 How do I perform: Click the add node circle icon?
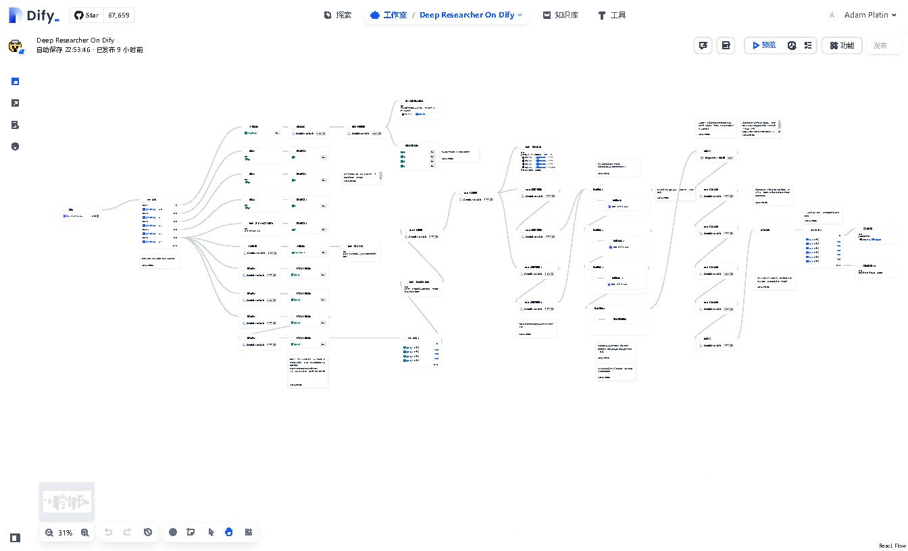tap(173, 532)
